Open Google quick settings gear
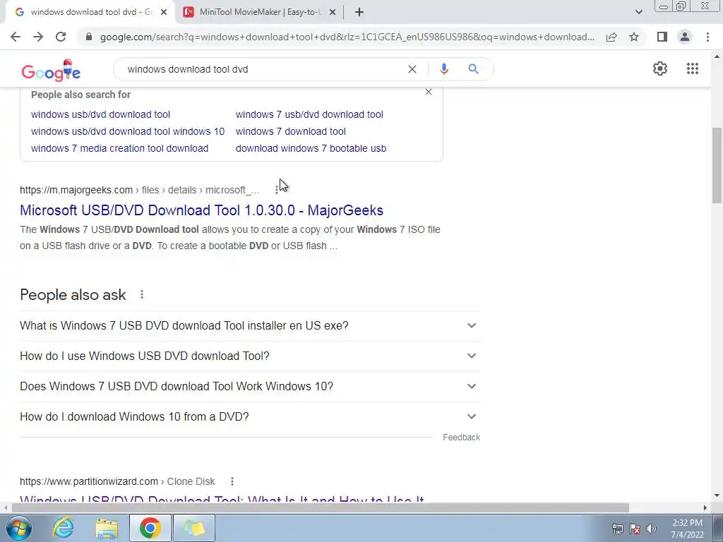The width and height of the screenshot is (723, 542). [x=660, y=68]
